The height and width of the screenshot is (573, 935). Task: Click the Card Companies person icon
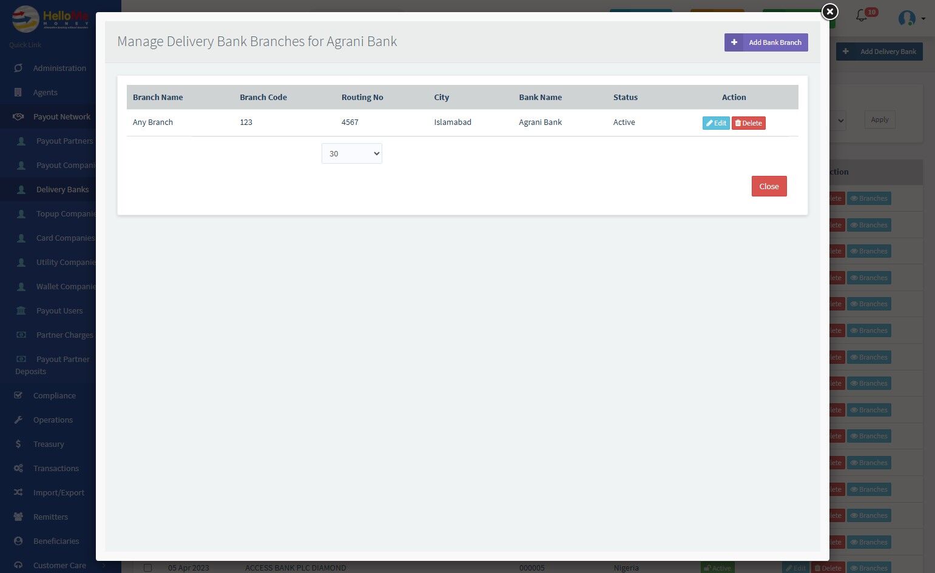21,238
